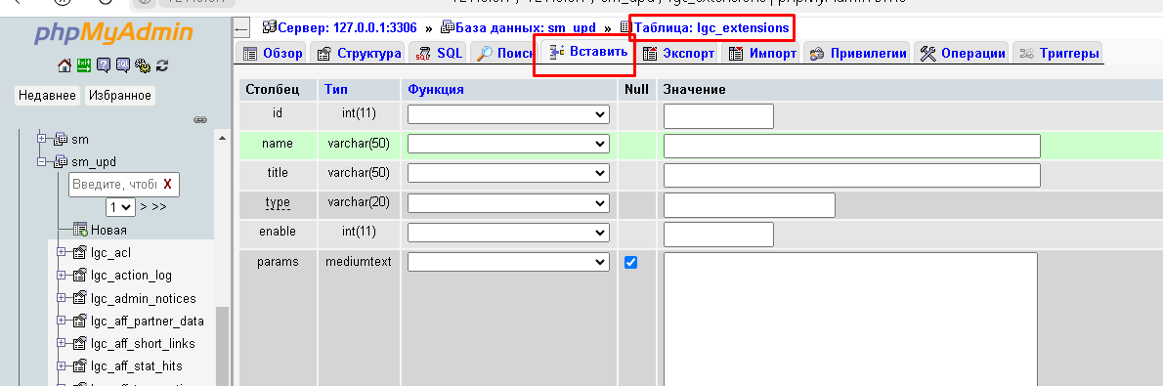Open database sm_upd breadcrumb link

tap(525, 28)
